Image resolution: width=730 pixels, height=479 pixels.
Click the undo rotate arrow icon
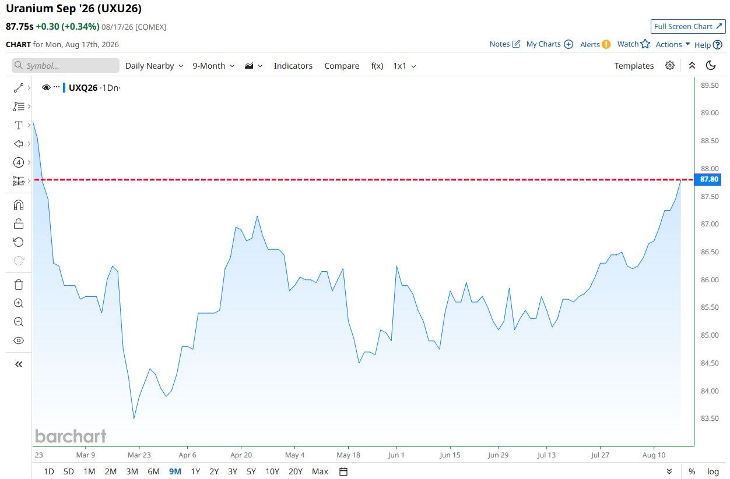pos(18,242)
